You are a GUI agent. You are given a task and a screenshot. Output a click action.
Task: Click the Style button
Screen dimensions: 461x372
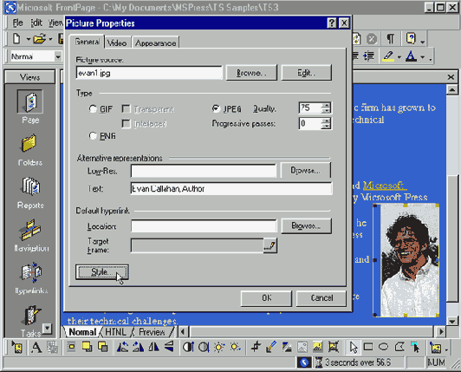[x=102, y=271]
